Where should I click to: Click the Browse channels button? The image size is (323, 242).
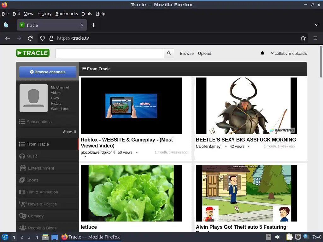(48, 72)
